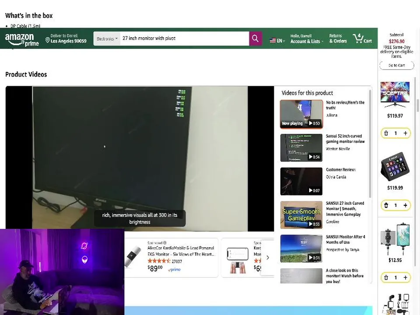This screenshot has width=420, height=315.
Task: Open the phone tripod mount cart image
Action: 395,238
